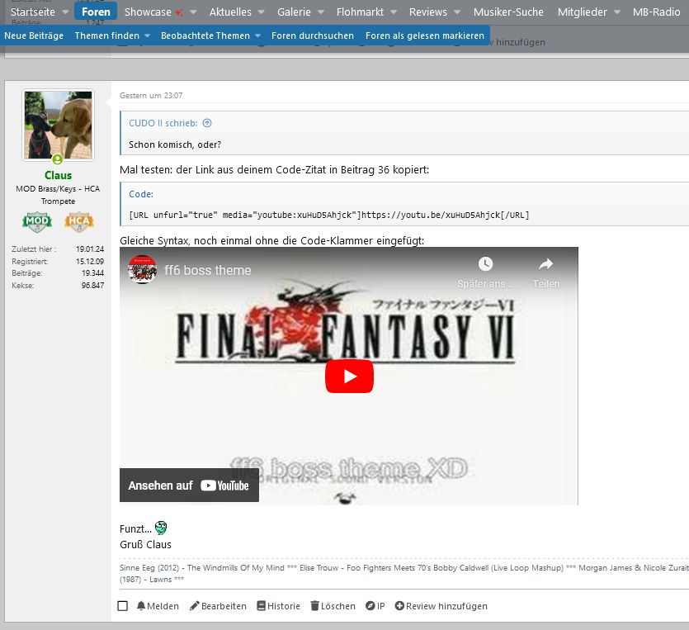Click the Später ansehen clock icon
The height and width of the screenshot is (630, 689).
point(485,263)
